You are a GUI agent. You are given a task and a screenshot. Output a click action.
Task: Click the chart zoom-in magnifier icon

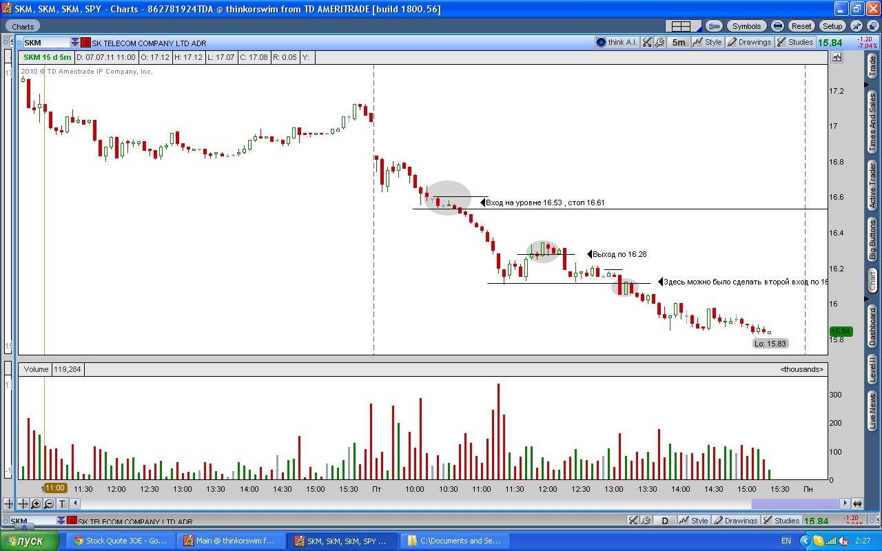coord(36,504)
